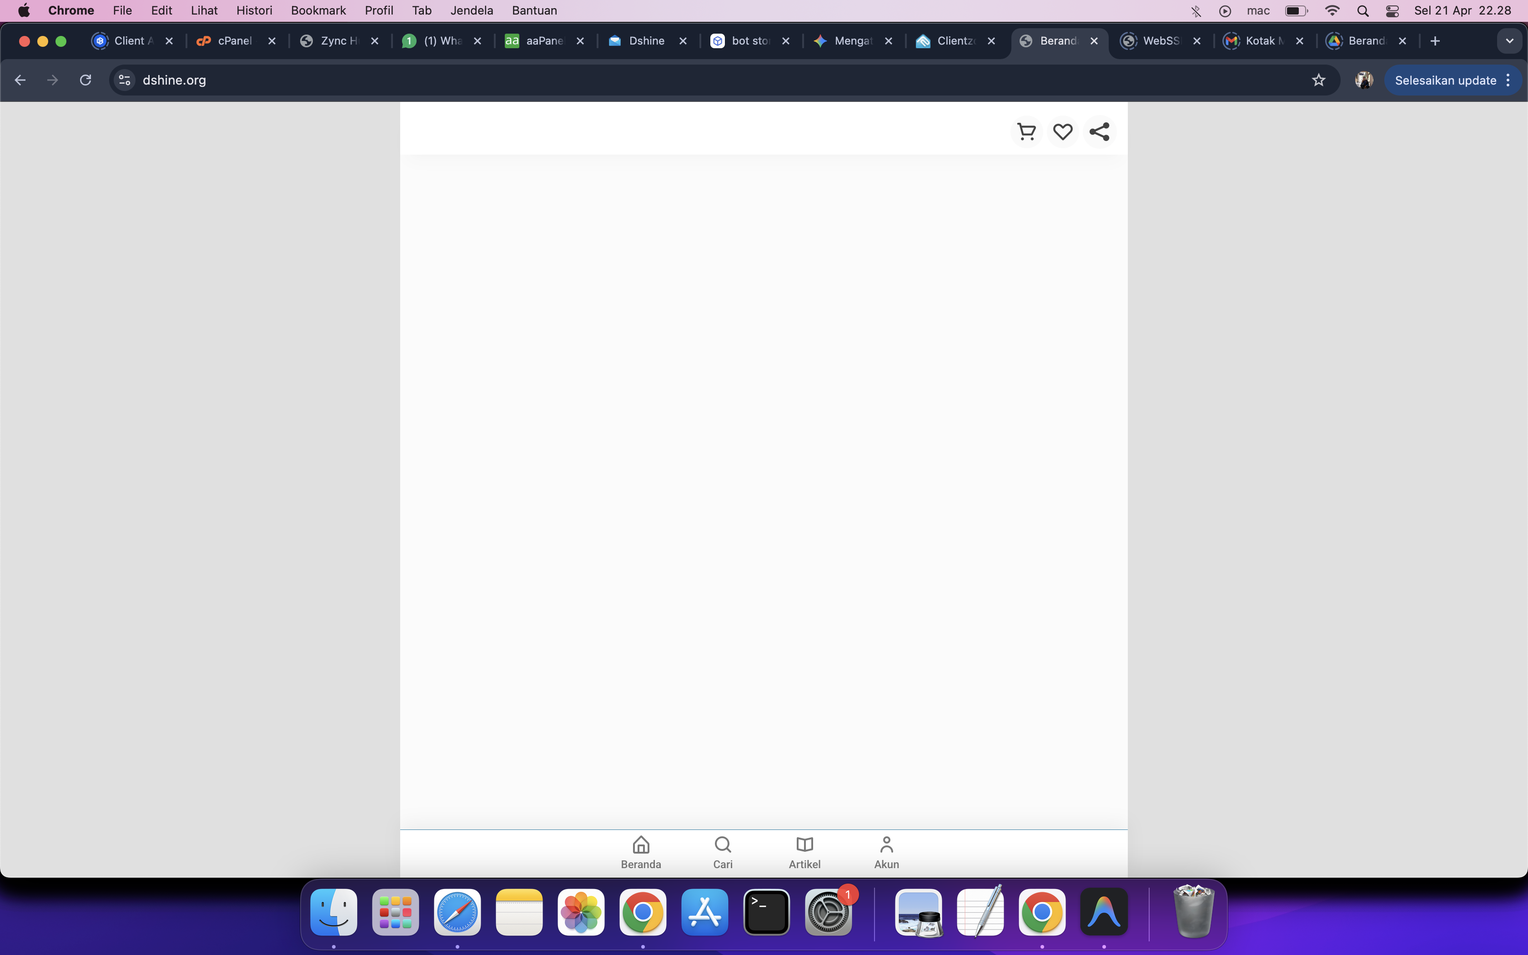Reload the dshine.org page
Image resolution: width=1528 pixels, height=955 pixels.
pyautogui.click(x=85, y=80)
